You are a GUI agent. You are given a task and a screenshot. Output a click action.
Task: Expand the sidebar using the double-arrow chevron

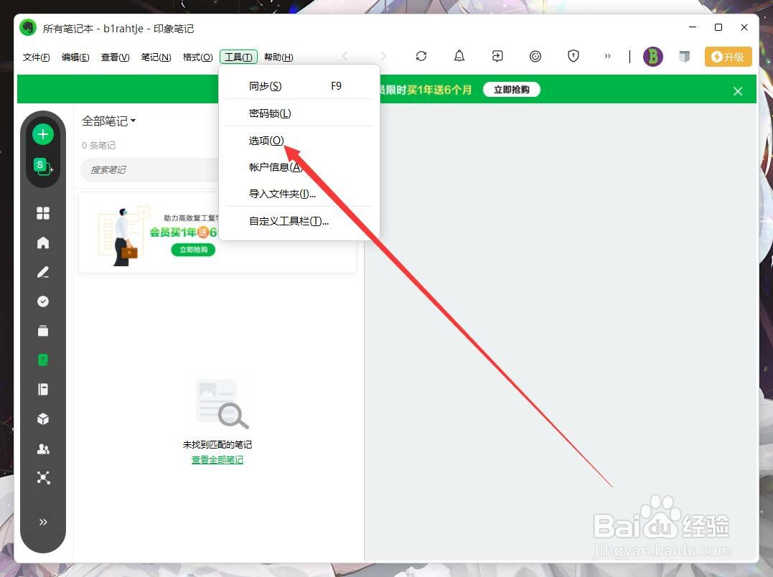43,522
